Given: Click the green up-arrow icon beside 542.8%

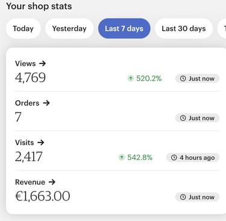Looking at the screenshot, I should [x=122, y=157].
